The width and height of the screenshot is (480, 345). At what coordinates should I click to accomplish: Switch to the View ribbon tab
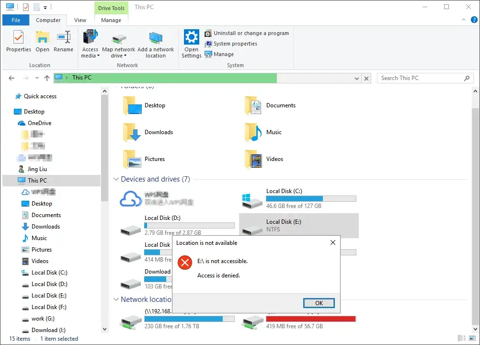[80, 20]
